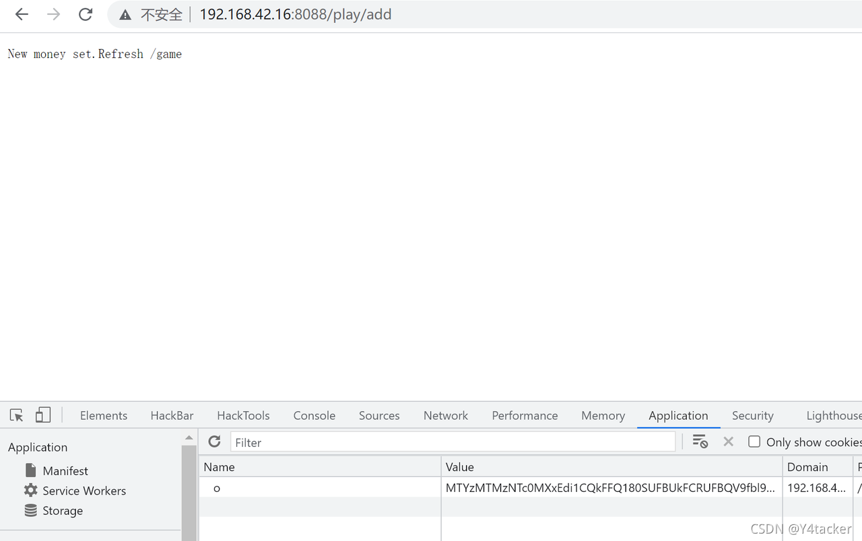The width and height of the screenshot is (862, 541).
Task: Delete selected cookie with X icon
Action: [728, 441]
